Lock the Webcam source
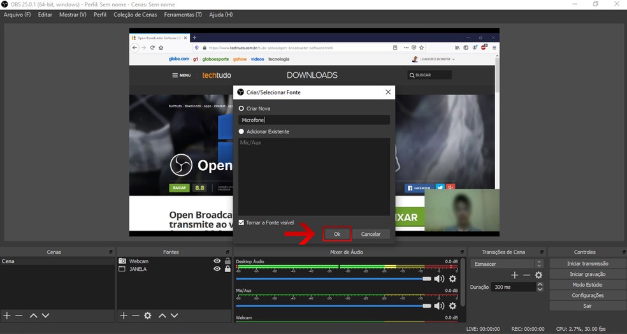The height and width of the screenshot is (334, 627). (x=227, y=261)
